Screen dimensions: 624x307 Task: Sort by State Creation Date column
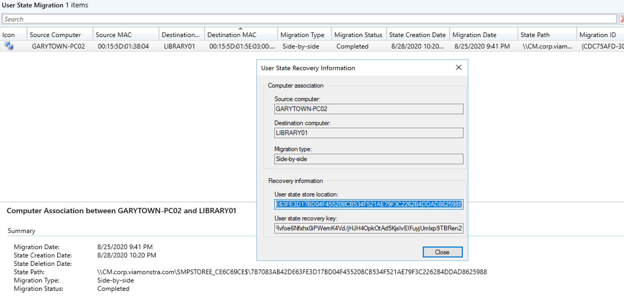point(417,35)
